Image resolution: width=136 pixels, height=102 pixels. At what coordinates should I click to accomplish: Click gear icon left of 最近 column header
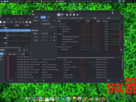point(6,54)
